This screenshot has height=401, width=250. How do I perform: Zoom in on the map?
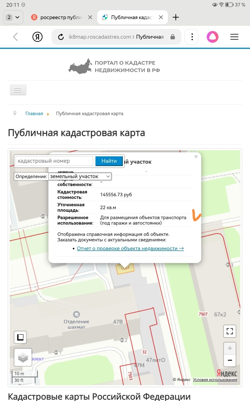[230, 348]
